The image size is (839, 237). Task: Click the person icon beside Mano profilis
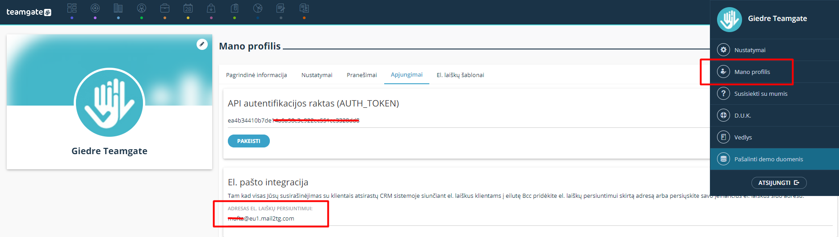723,72
